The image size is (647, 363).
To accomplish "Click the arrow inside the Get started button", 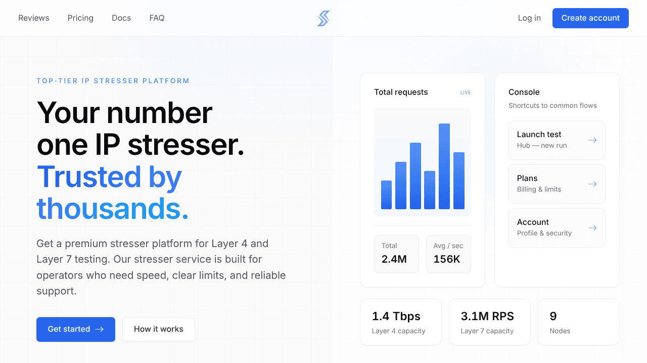I will tap(100, 329).
